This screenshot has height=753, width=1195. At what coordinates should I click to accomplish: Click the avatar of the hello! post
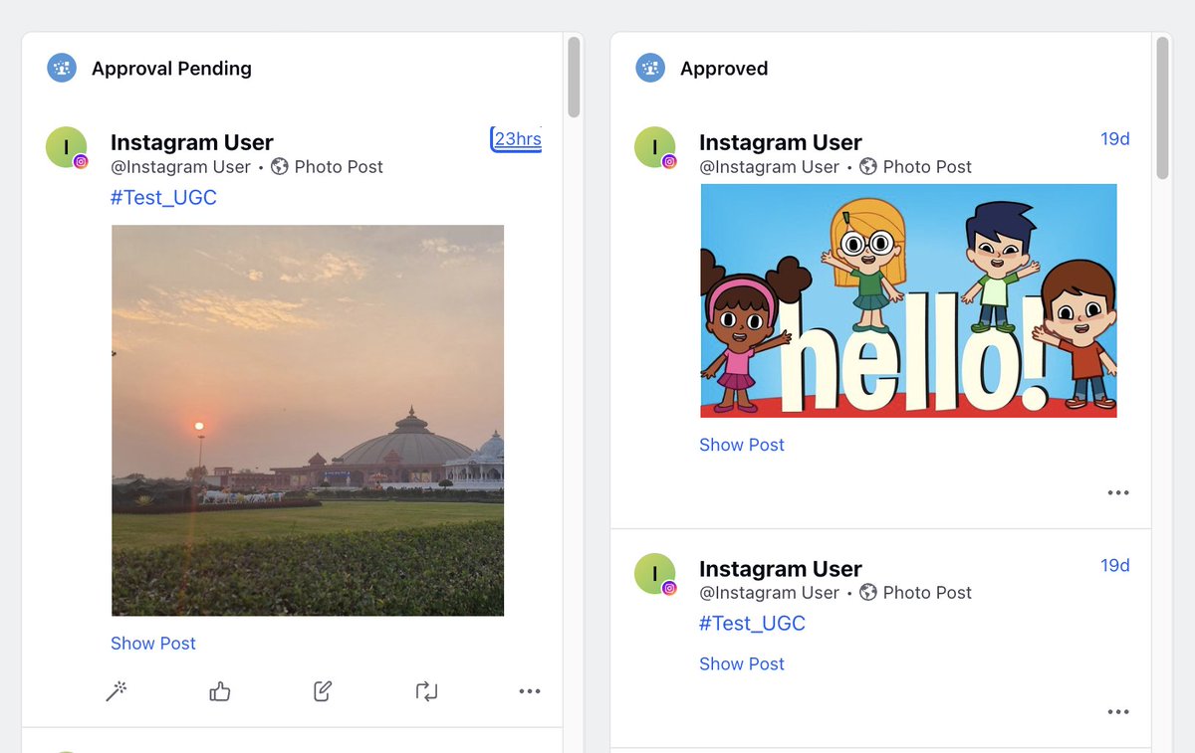click(655, 148)
